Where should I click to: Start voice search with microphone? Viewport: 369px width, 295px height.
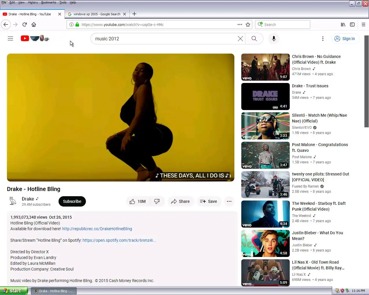pos(274,39)
